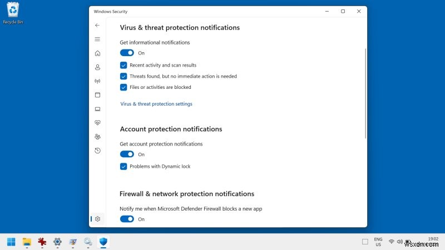Click Account protection notifications heading

pos(171,129)
